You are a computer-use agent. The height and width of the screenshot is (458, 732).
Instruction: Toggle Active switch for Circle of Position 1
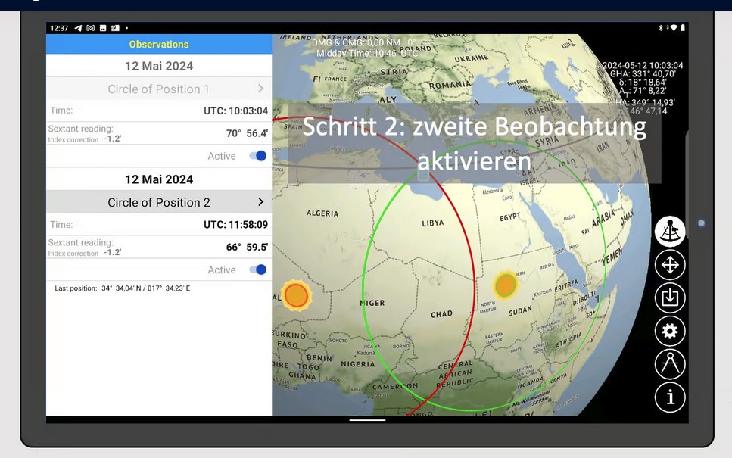257,156
